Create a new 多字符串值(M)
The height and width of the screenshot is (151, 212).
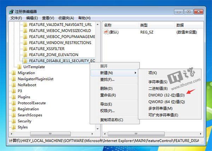(x=170, y=108)
